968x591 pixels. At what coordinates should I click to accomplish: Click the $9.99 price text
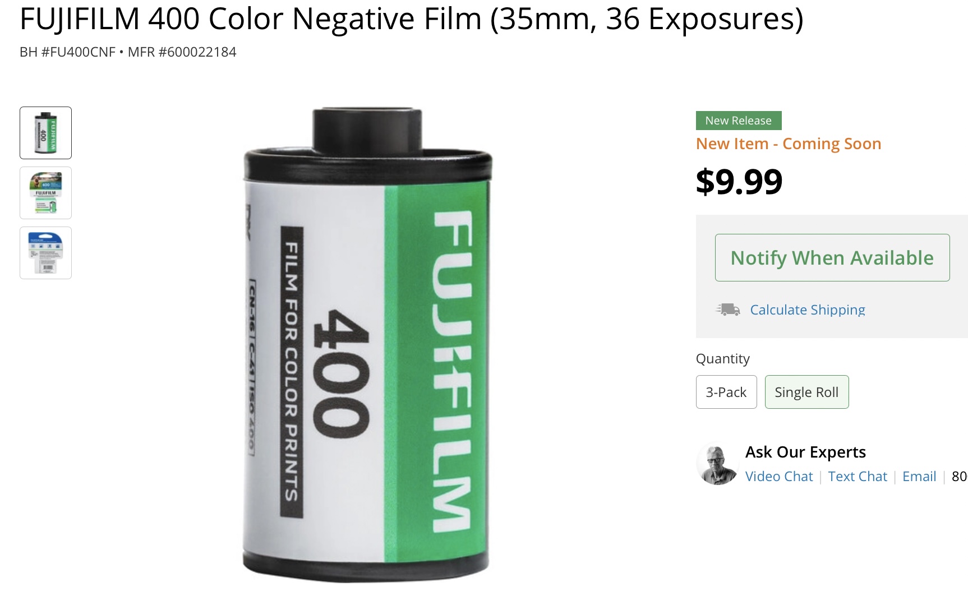coord(739,181)
